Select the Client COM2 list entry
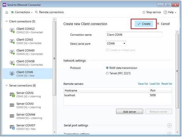Viewport: 182px width, 137px height. [27, 41]
